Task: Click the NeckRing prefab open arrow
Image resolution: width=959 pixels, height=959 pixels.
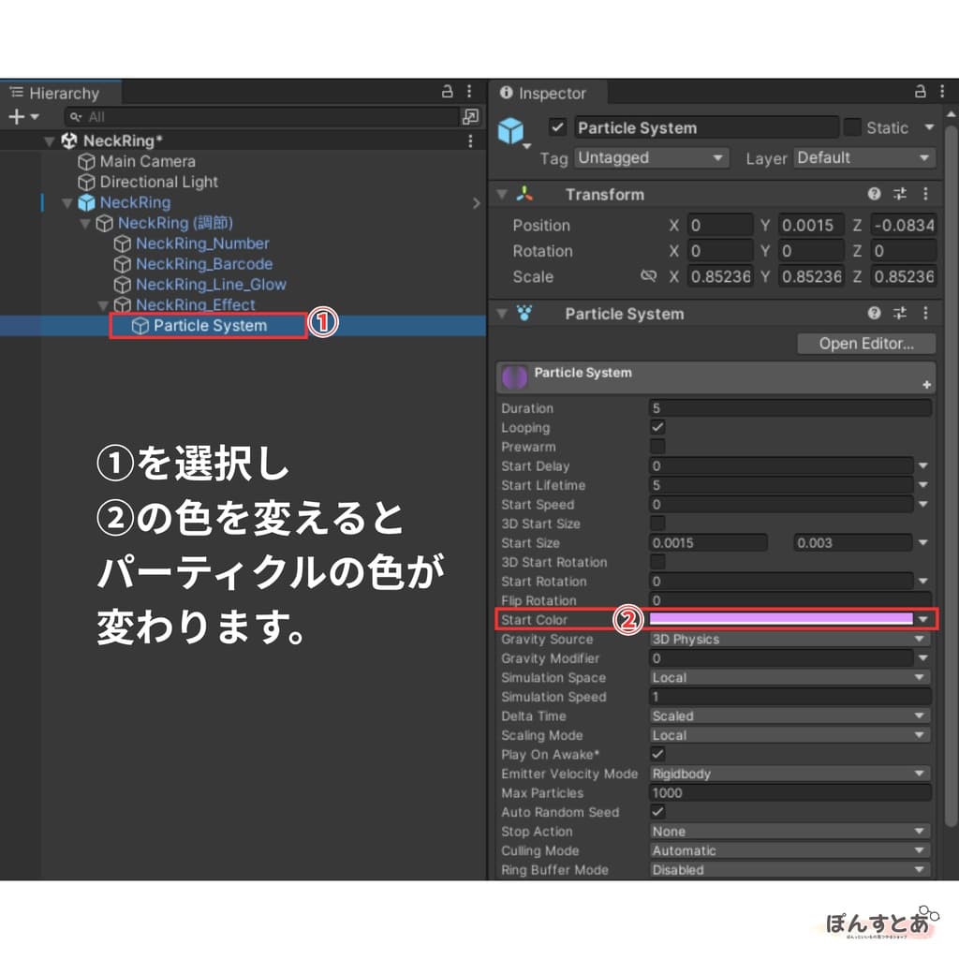Action: (476, 203)
